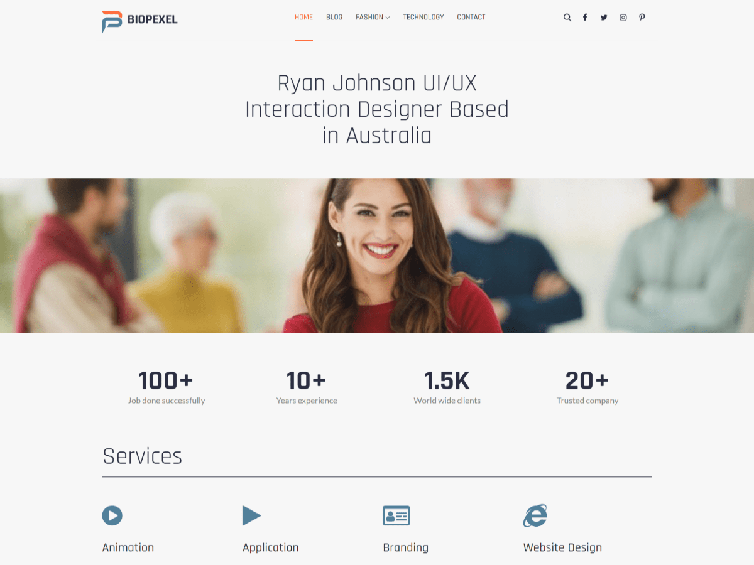Viewport: 754px width, 565px height.
Task: Click the 1.5K worldwide clients counter
Action: click(447, 380)
